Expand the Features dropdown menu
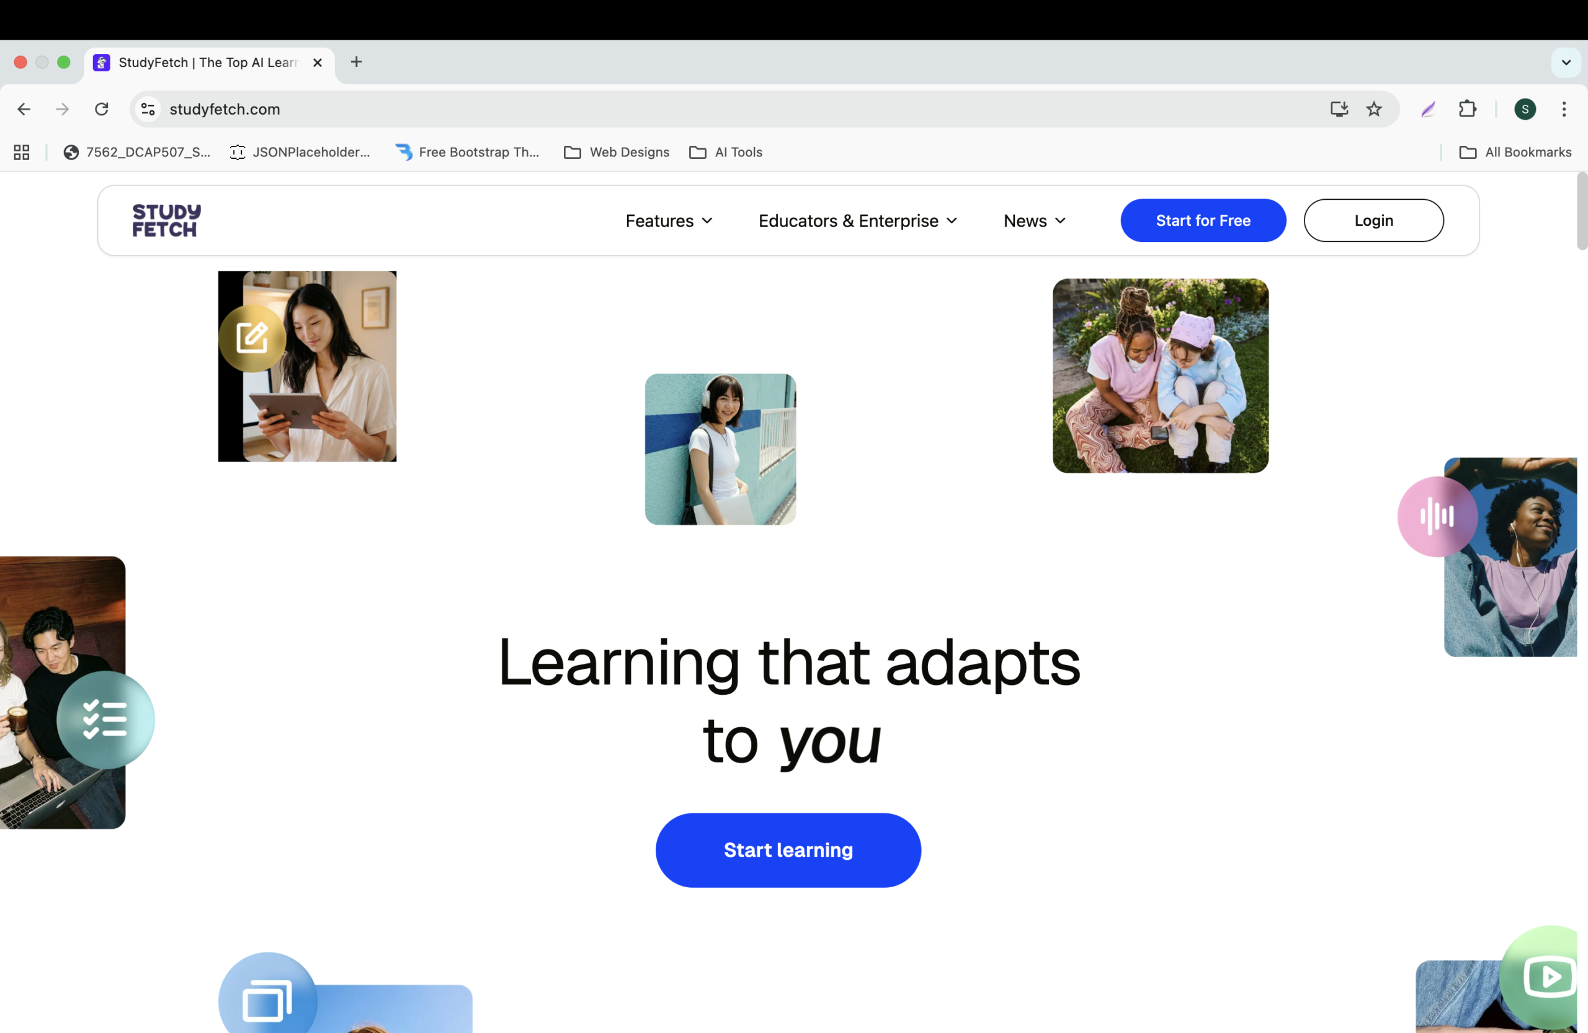The image size is (1588, 1033). (x=669, y=221)
